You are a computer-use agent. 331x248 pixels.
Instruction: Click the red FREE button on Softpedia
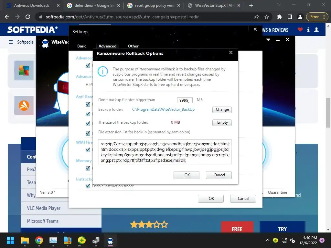237,227
